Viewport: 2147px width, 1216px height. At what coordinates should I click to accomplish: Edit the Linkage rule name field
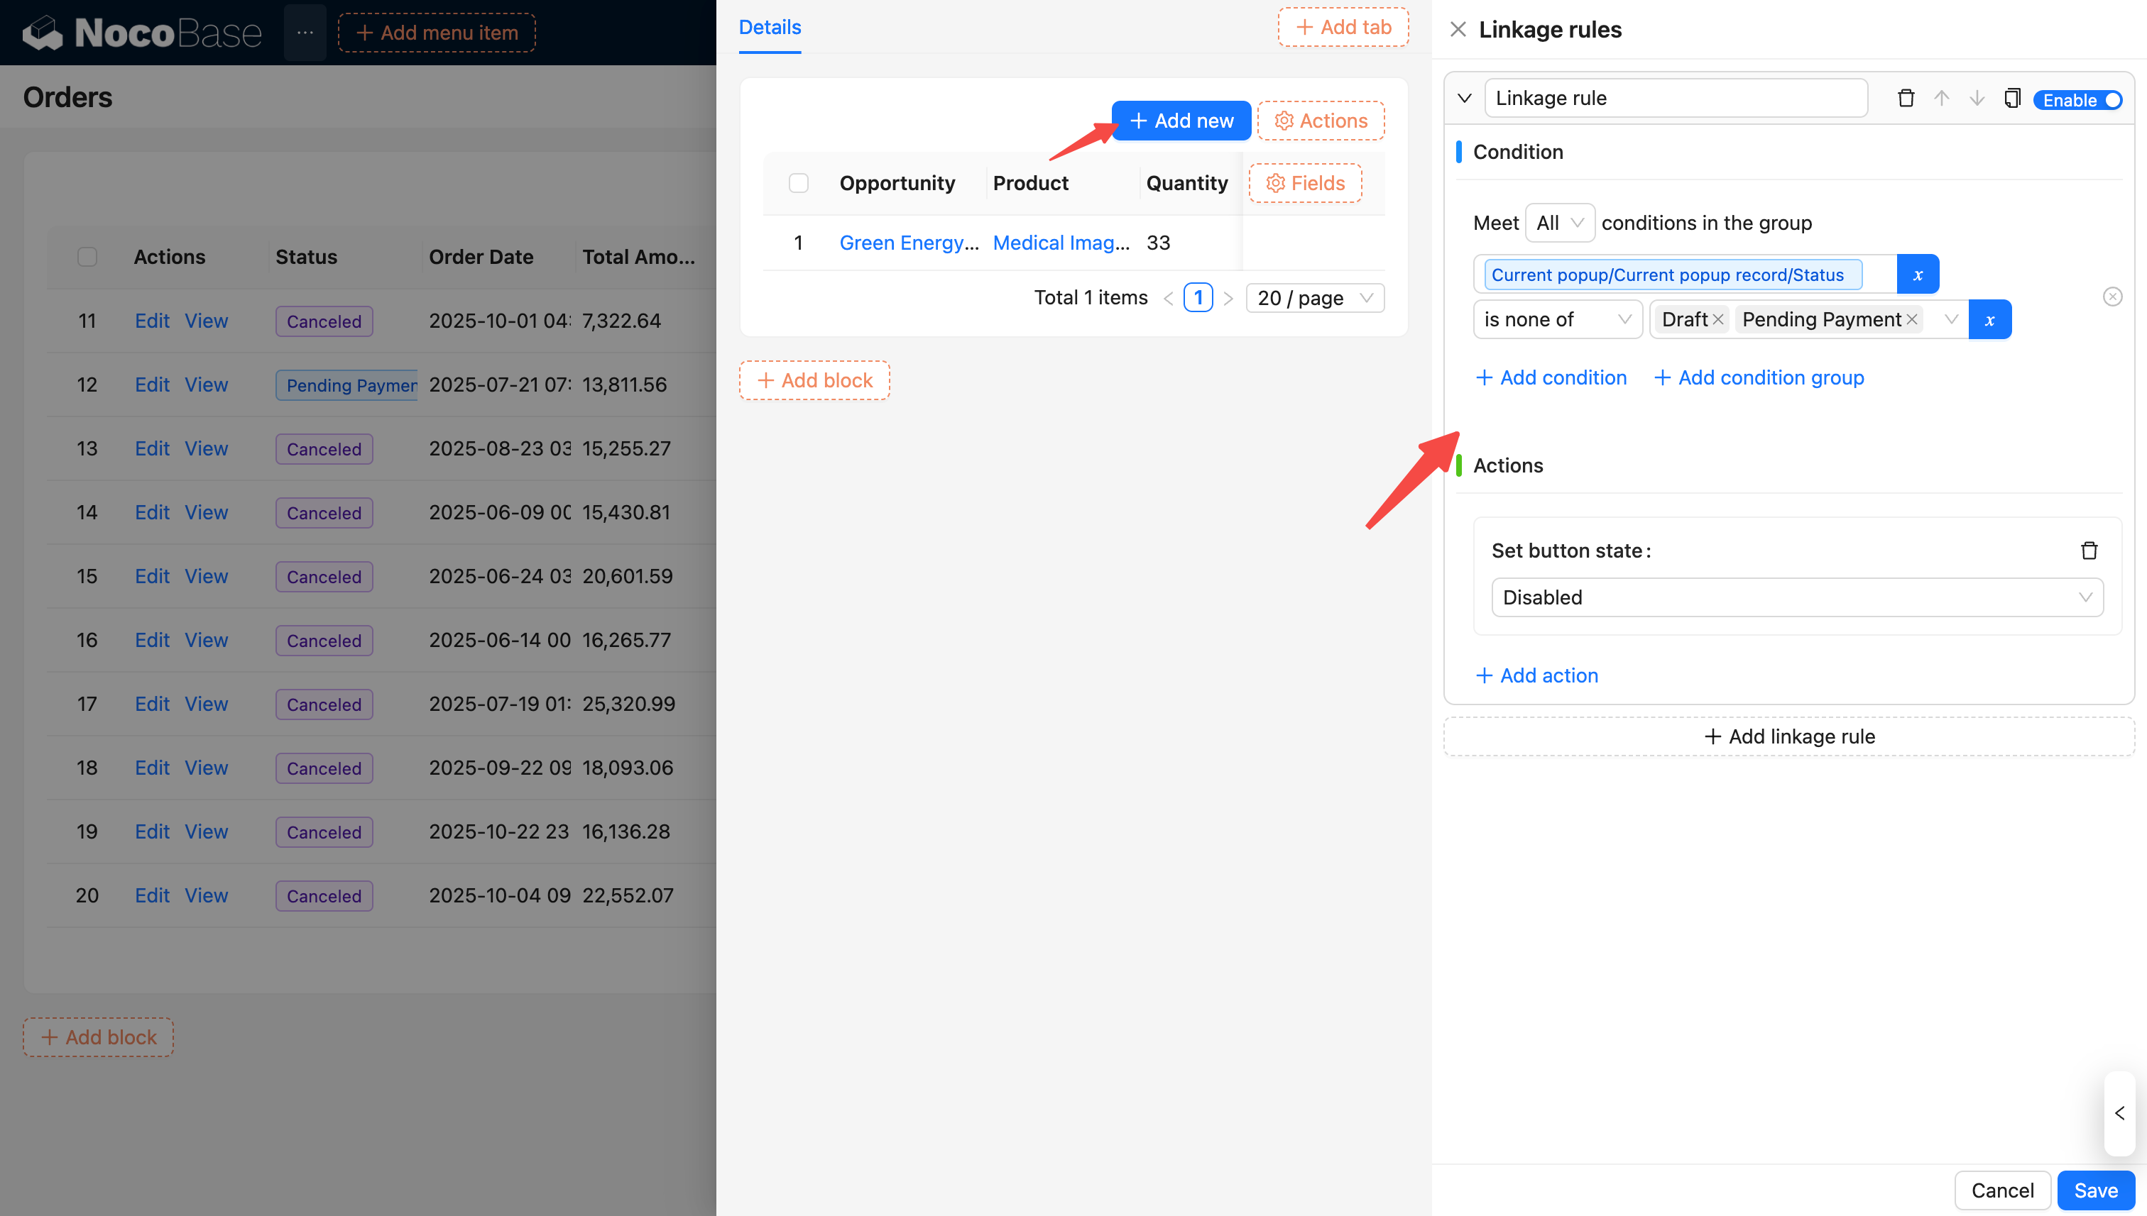point(1675,99)
